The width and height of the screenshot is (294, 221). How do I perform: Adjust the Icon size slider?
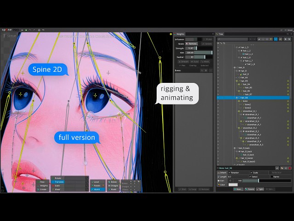(x=266, y=180)
